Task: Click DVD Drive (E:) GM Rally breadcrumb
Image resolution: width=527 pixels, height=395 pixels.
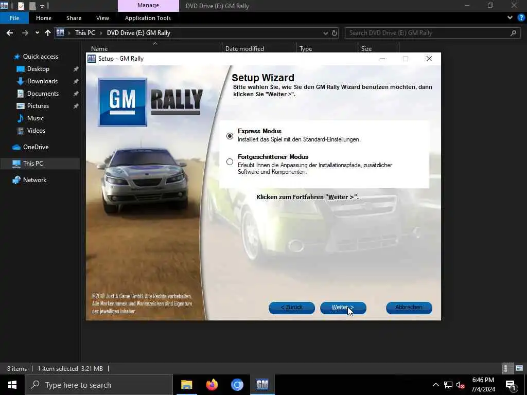Action: [x=138, y=33]
